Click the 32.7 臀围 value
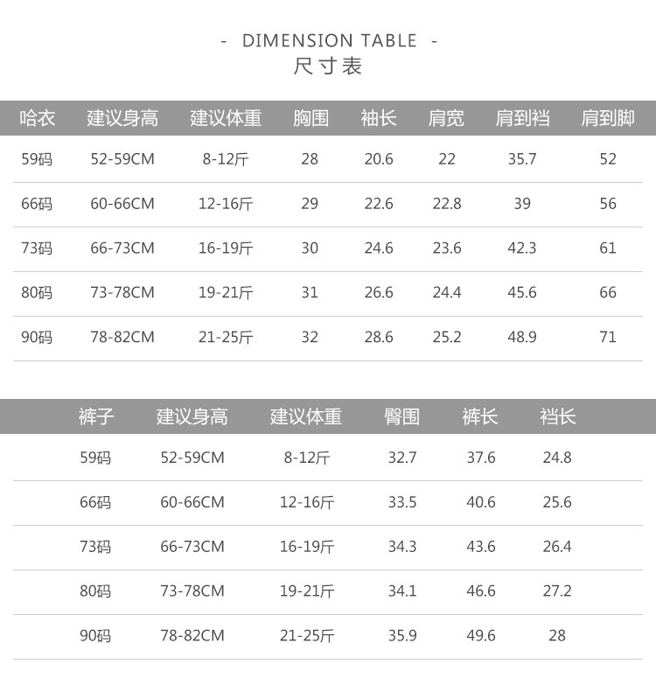 402,458
